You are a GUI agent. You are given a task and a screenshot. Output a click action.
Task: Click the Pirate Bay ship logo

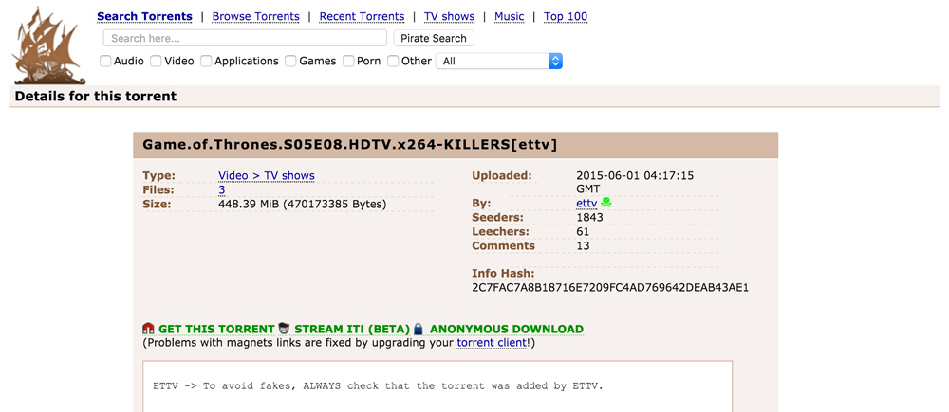(x=49, y=45)
